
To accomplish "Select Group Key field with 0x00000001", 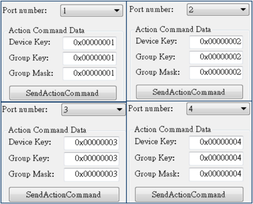I will pyautogui.click(x=90, y=58).
